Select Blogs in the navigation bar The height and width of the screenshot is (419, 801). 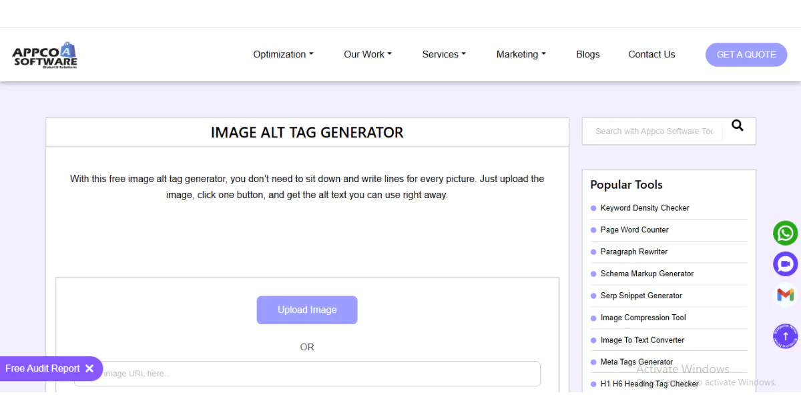[x=587, y=54]
